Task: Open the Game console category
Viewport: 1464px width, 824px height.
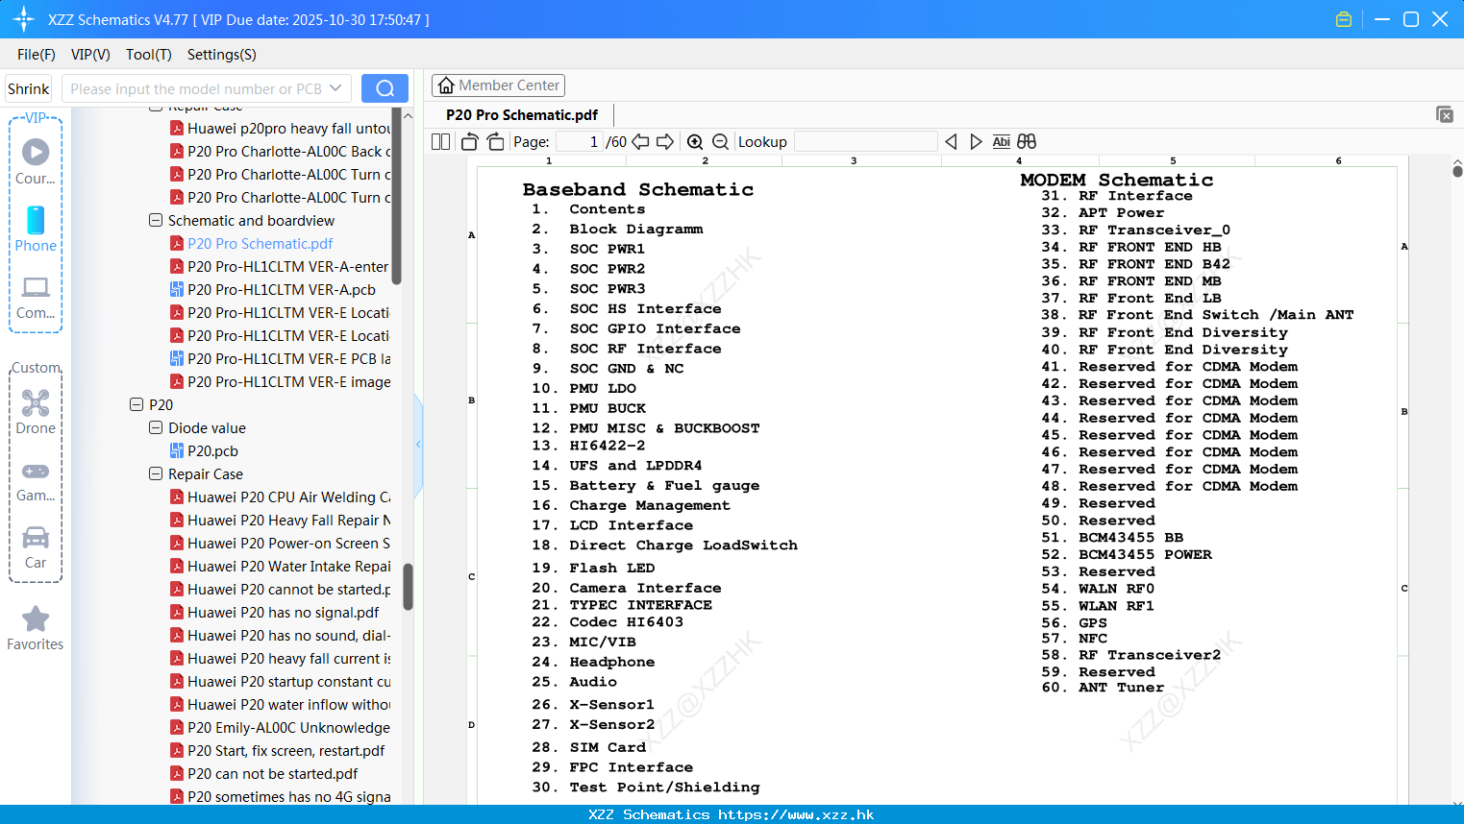Action: coord(36,482)
